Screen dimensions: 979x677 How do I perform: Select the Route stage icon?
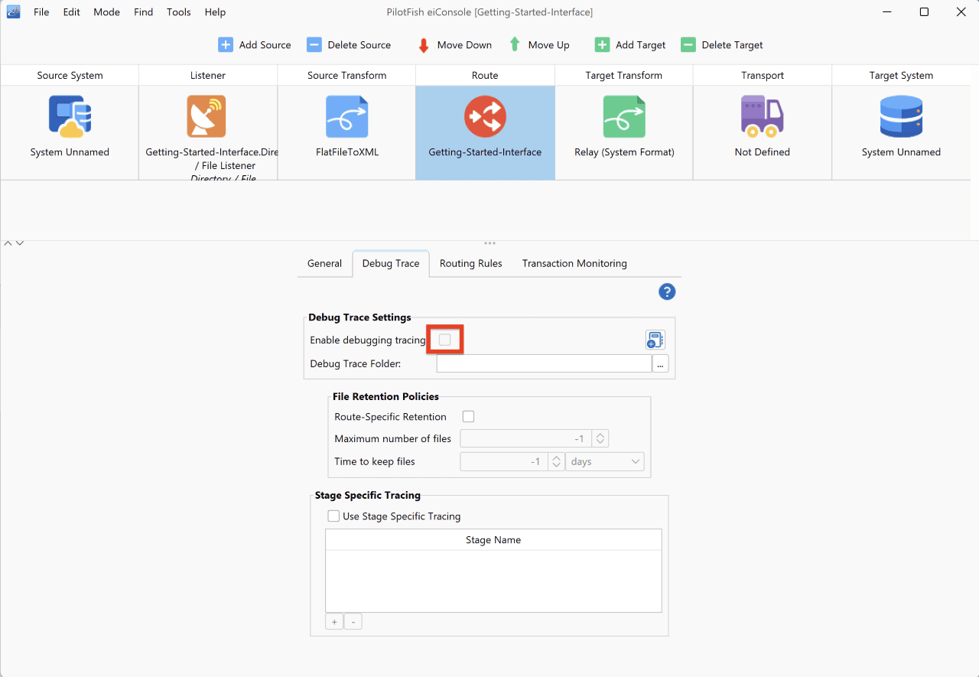(485, 116)
